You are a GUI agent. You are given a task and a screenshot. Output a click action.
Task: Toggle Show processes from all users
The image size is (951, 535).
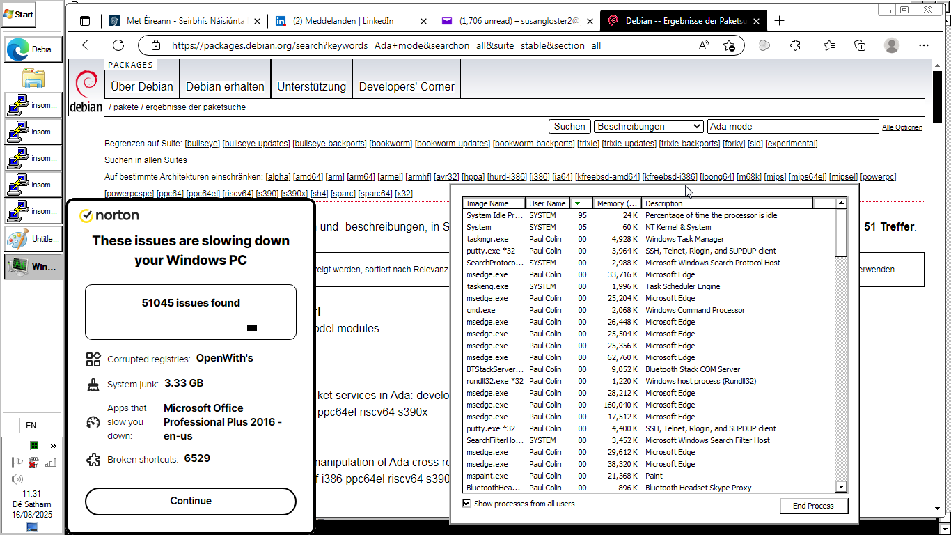(x=467, y=504)
